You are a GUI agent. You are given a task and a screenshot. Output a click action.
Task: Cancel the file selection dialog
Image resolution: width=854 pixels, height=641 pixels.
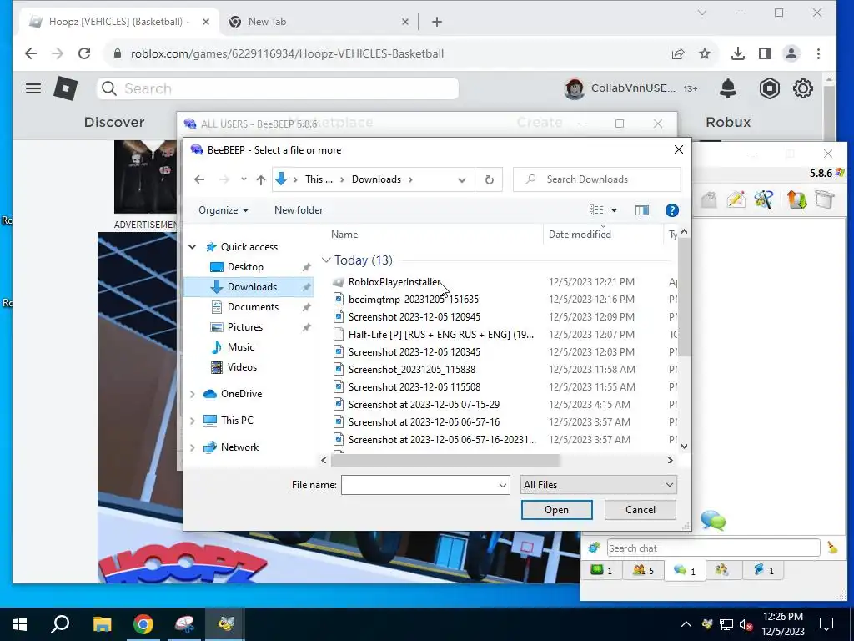640,510
